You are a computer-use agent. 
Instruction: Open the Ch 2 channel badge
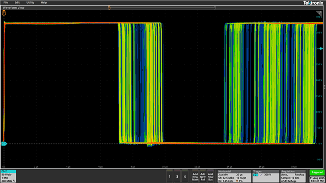[8, 176]
